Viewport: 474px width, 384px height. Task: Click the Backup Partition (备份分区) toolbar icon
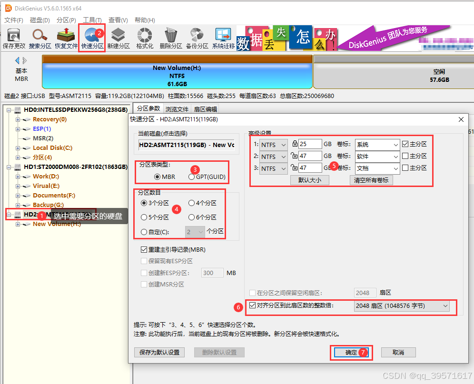197,39
